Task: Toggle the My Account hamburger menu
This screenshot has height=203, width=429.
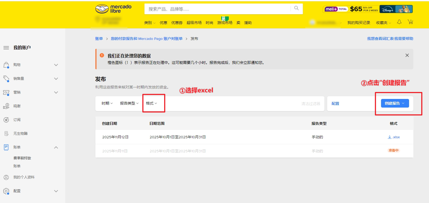Action: click(x=6, y=48)
